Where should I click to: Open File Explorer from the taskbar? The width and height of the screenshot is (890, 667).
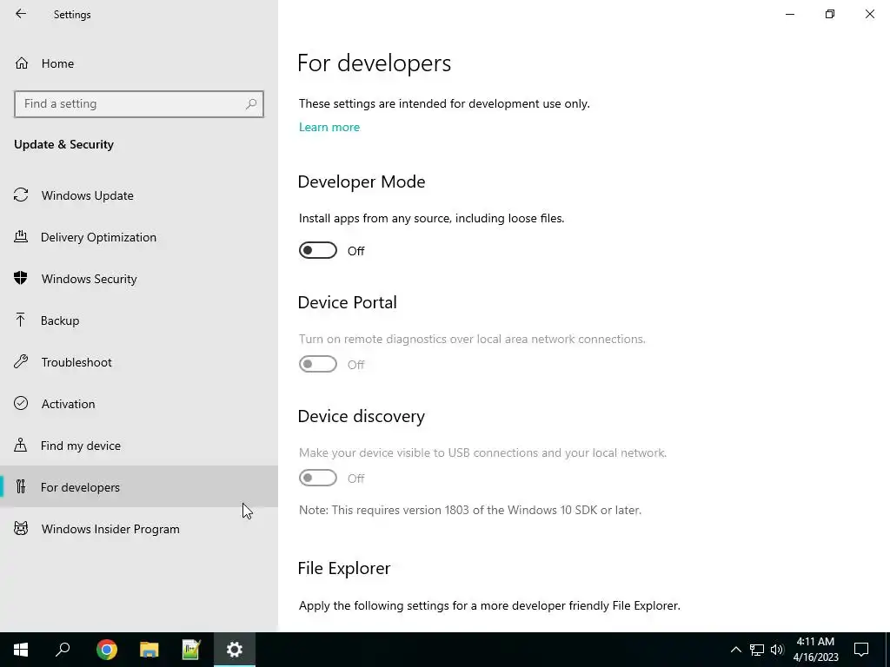(x=149, y=650)
